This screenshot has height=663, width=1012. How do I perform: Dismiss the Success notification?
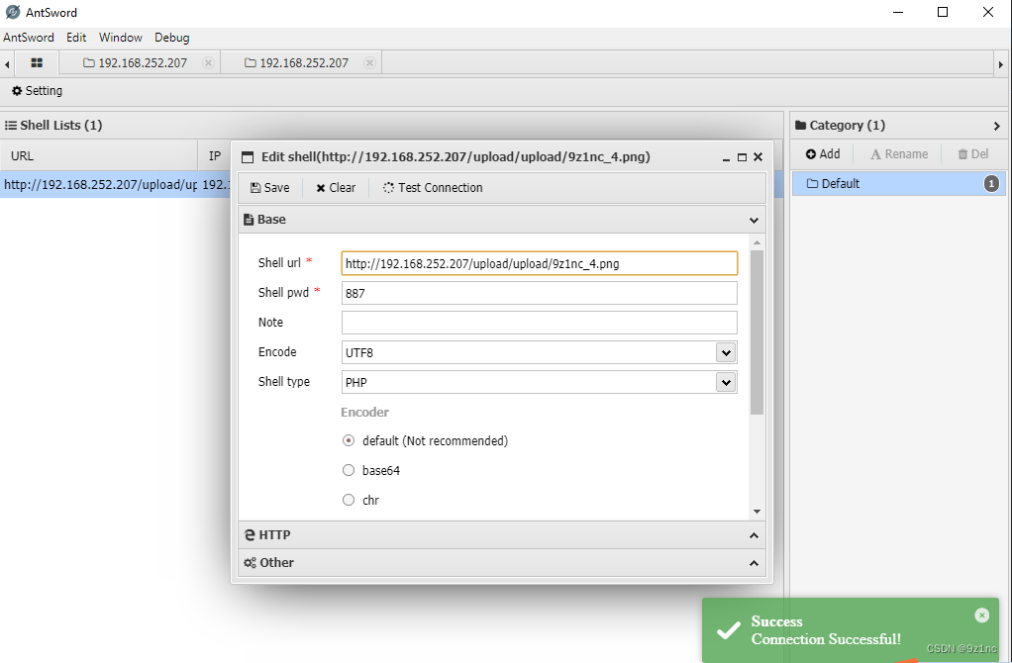click(981, 616)
